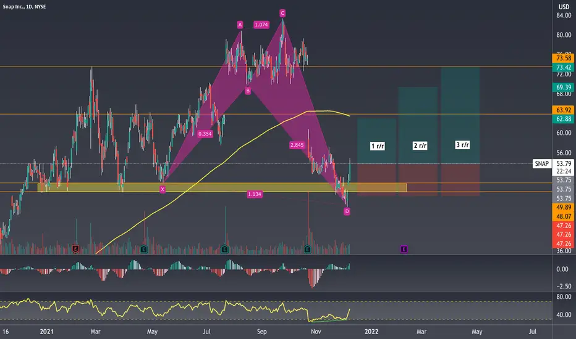This screenshot has width=576, height=339.
Task: Select pattern point label B
Action: pyautogui.click(x=248, y=91)
